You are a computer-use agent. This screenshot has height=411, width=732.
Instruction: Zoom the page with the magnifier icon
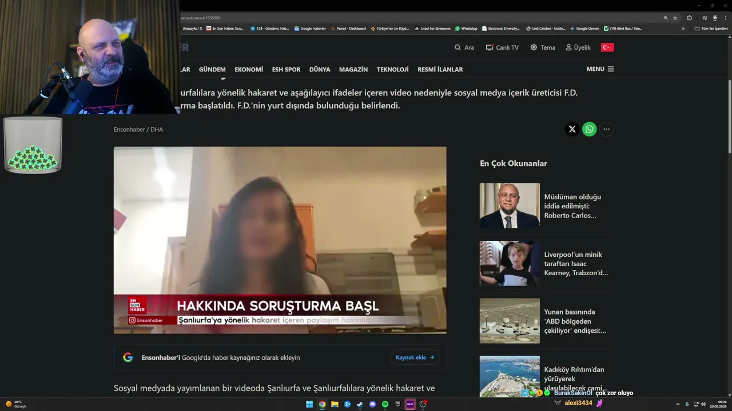point(666,18)
